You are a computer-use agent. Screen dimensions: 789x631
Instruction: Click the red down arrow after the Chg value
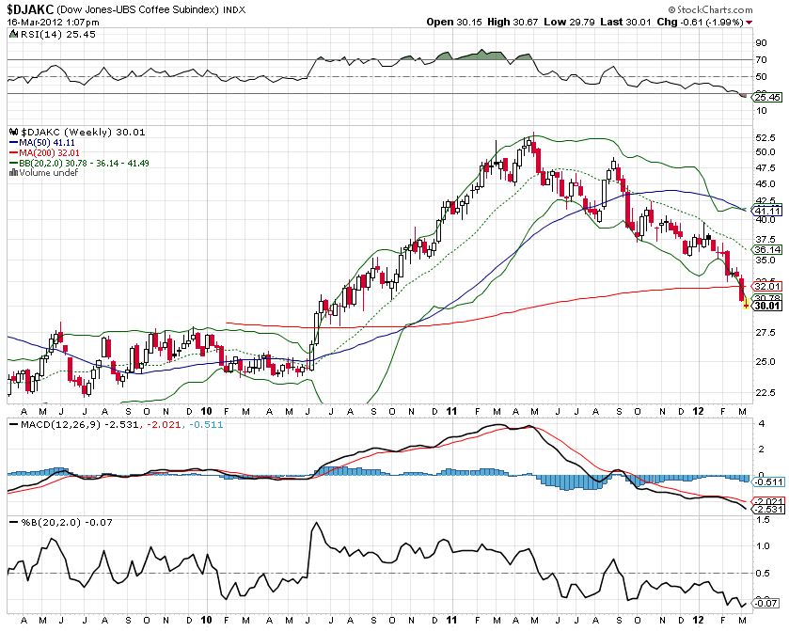pos(750,23)
